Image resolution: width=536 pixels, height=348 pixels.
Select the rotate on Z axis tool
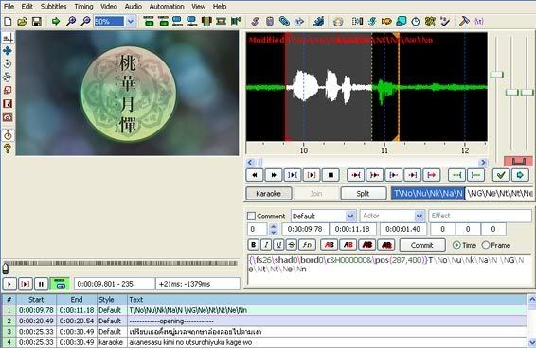click(8, 64)
